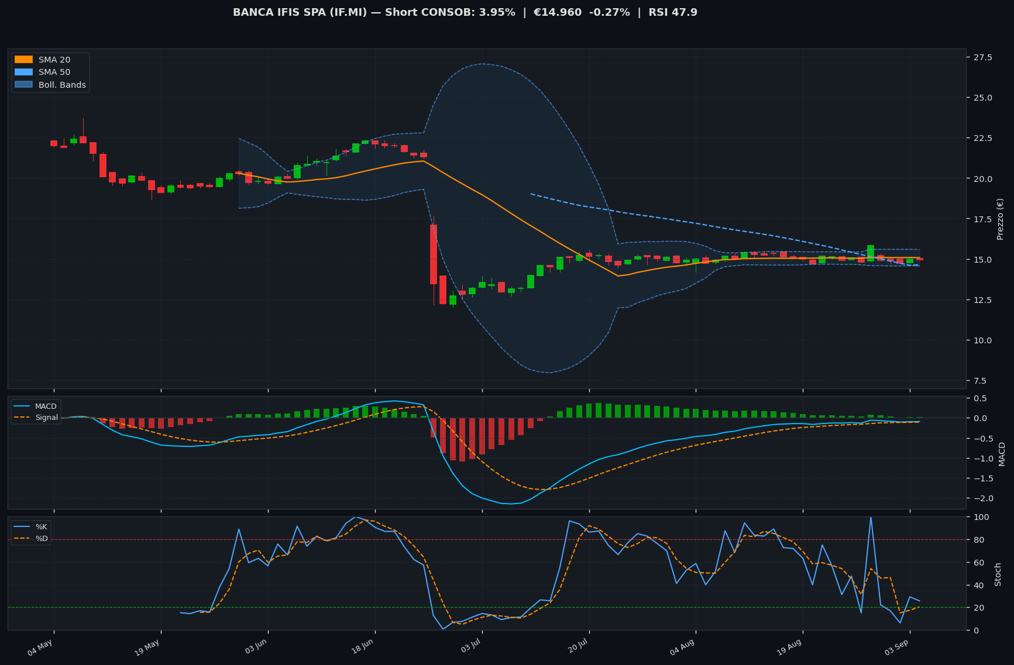Click the 04 Aug date label
This screenshot has width=1014, height=665.
[x=682, y=647]
